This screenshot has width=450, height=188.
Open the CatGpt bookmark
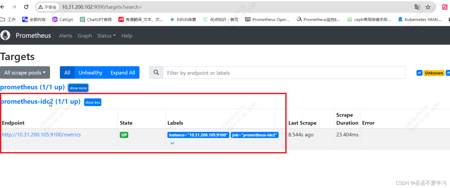(x=63, y=19)
